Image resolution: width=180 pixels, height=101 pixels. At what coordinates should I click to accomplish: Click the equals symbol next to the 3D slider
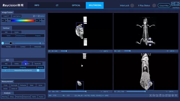[167, 51]
